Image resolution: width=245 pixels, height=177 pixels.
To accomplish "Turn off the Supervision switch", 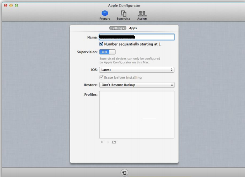I will pos(107,52).
